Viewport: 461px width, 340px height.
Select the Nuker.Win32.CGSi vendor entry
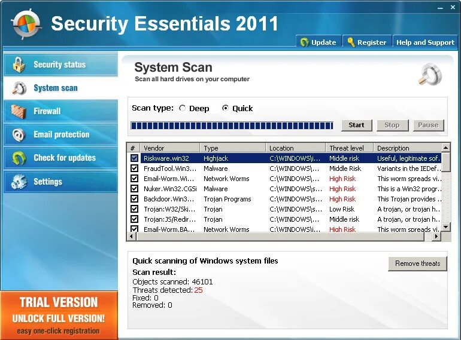pyautogui.click(x=170, y=189)
